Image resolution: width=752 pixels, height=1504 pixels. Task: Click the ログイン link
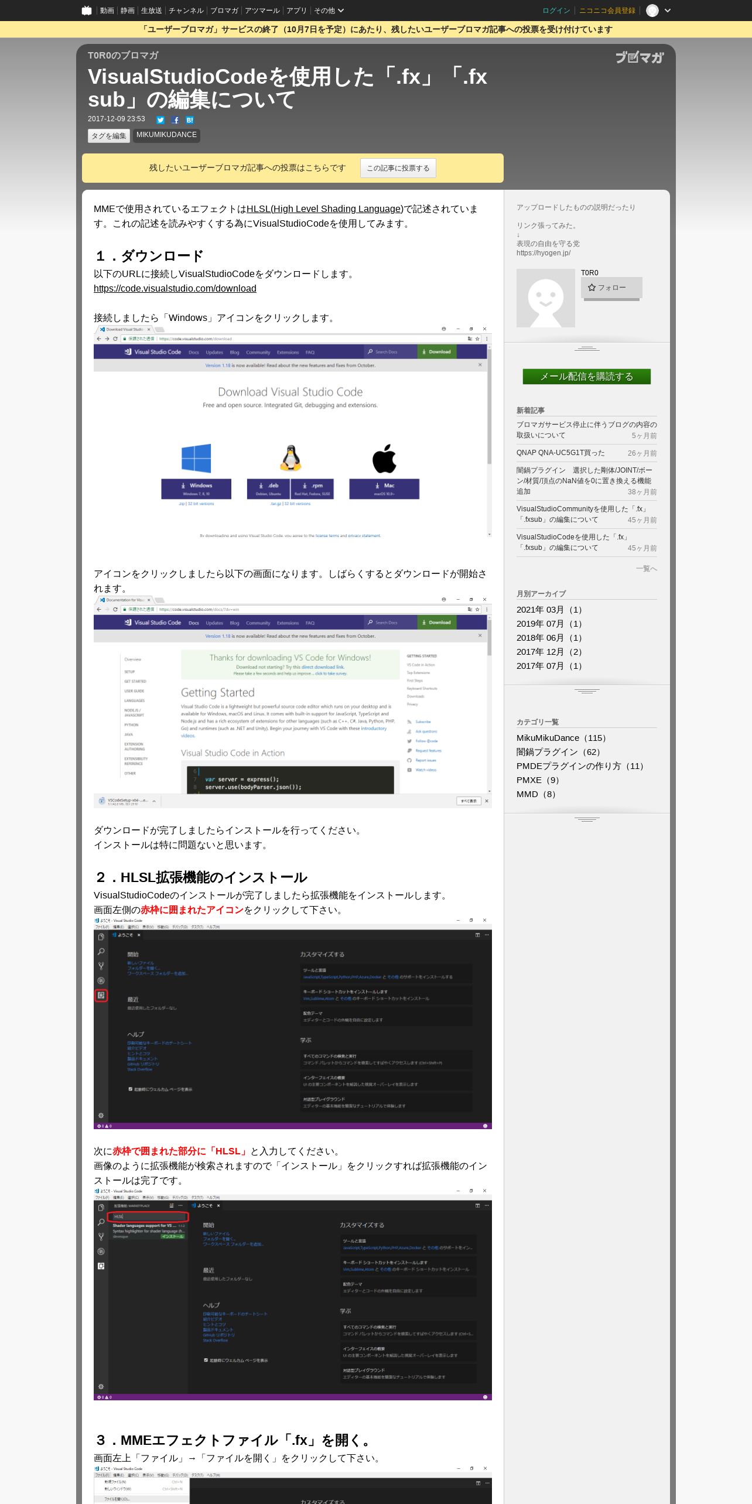(556, 11)
